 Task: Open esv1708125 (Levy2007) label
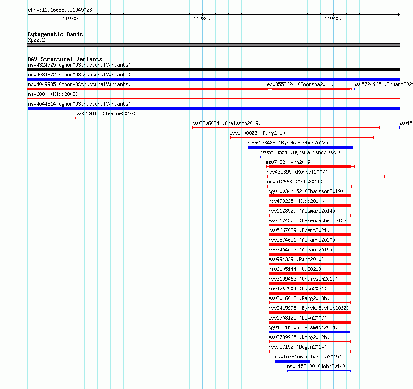(297, 318)
